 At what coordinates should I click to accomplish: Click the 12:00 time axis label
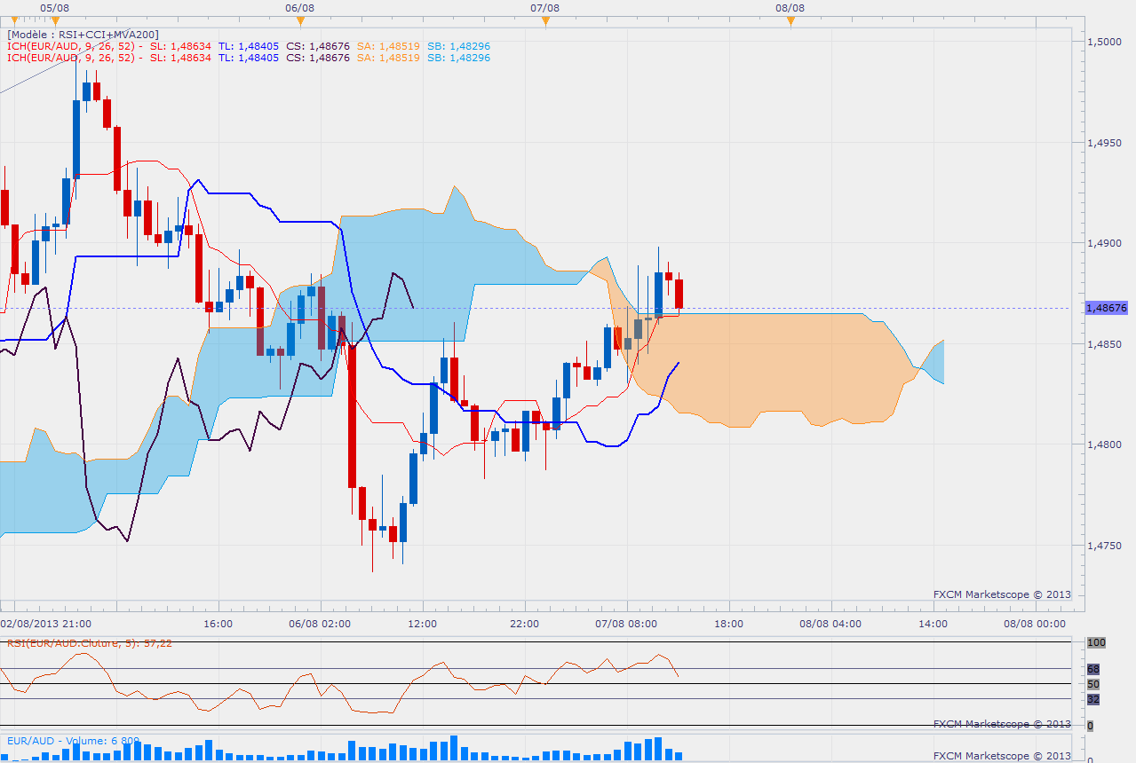423,624
